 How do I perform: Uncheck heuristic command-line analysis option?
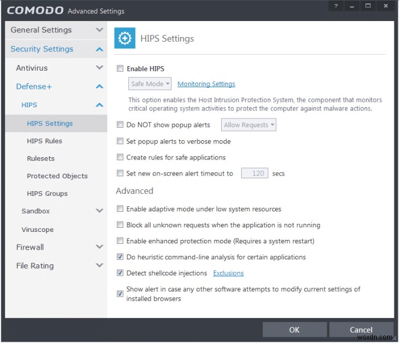[120, 256]
